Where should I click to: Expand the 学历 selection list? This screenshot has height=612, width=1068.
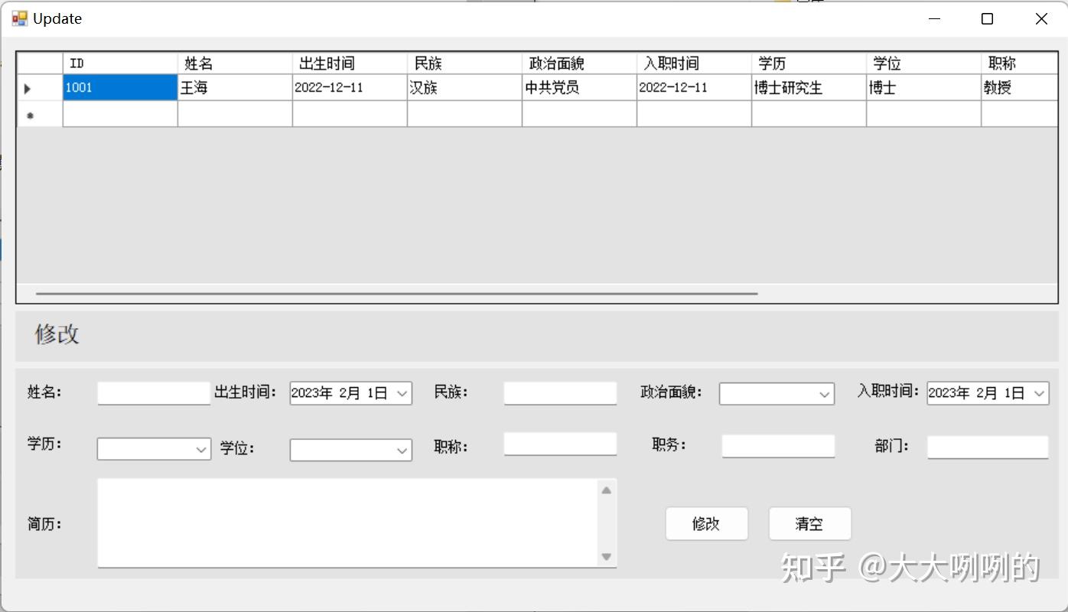[201, 449]
